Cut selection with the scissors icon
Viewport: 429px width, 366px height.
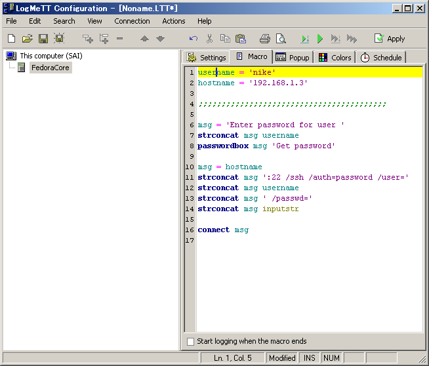209,39
